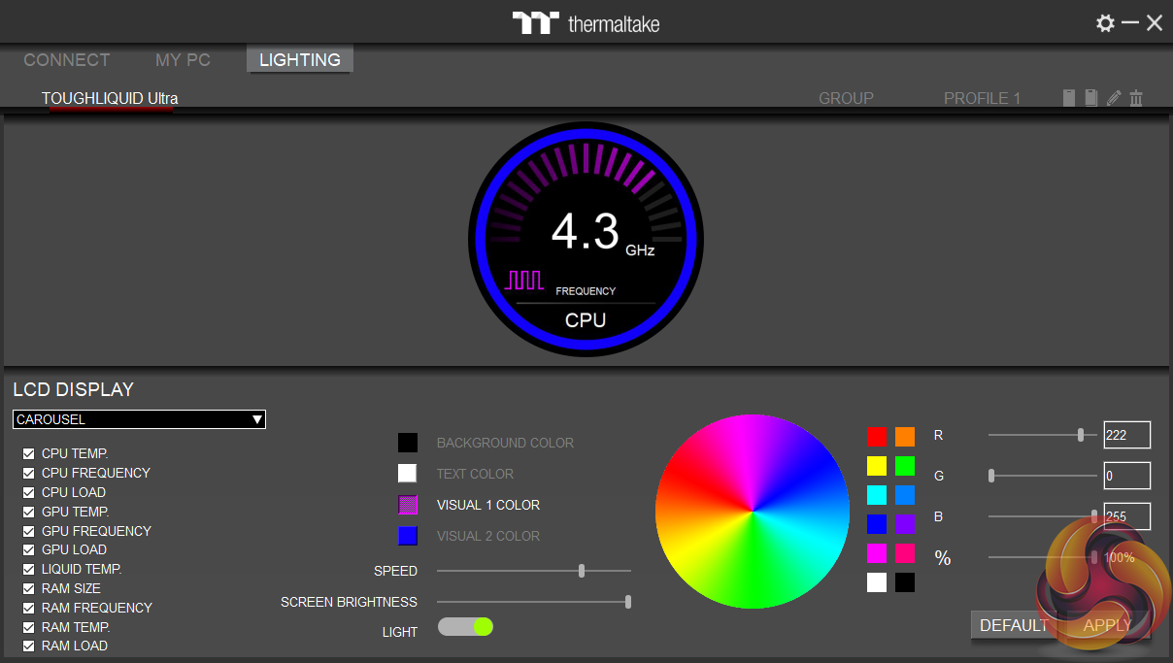Pick the orange preset color swatch
Screen dimensions: 1173x663
905,437
